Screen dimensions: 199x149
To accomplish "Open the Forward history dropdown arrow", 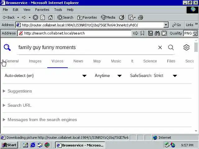I will [x=30, y=17].
